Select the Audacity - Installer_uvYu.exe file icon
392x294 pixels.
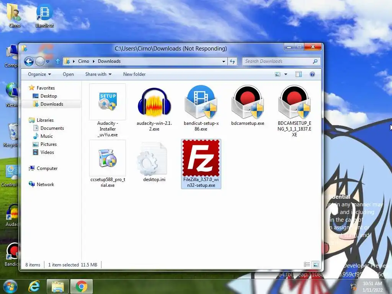[x=108, y=102]
